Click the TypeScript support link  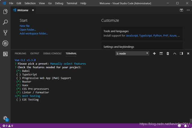point(145,36)
